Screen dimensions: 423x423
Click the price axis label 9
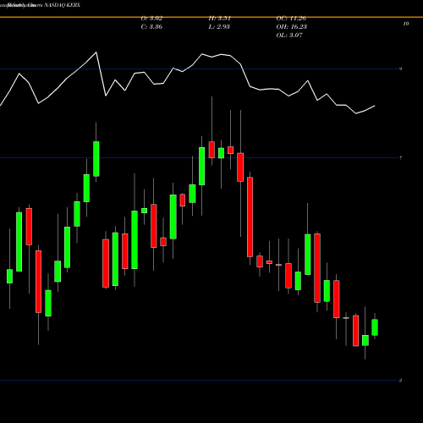click(x=400, y=69)
